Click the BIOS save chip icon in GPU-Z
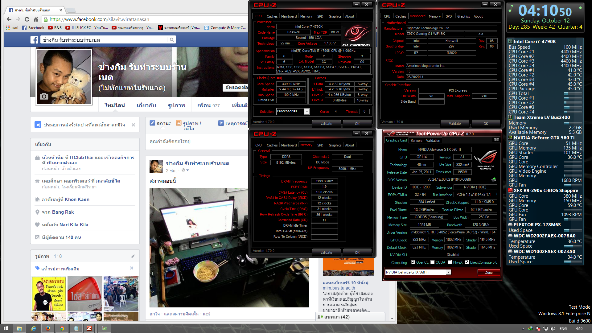The image size is (592, 333). (x=494, y=179)
